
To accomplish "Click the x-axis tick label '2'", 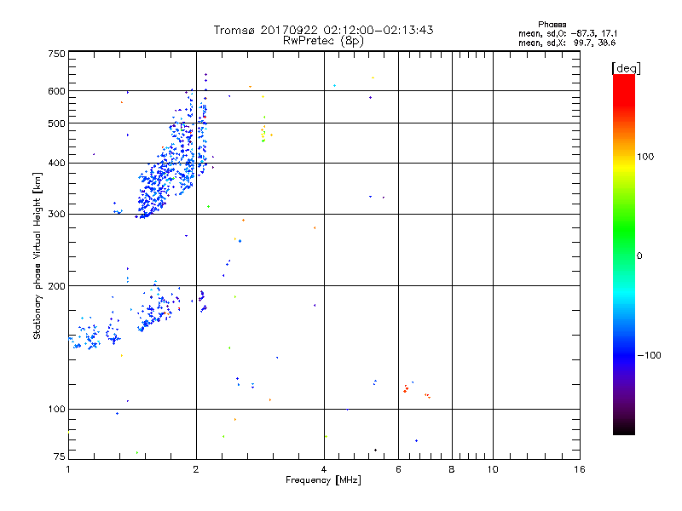I will [196, 469].
